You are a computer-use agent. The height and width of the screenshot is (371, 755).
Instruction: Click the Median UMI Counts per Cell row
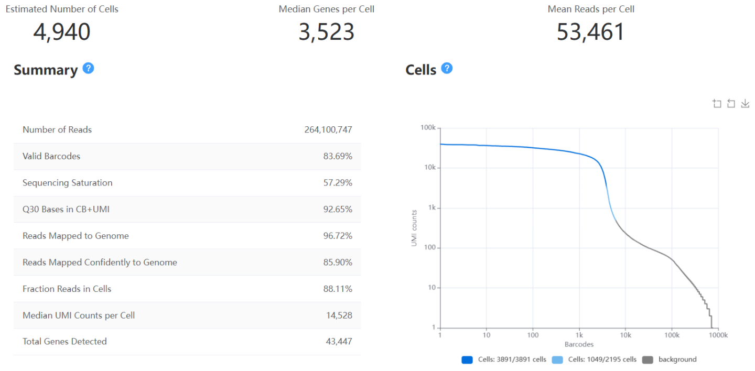click(187, 315)
